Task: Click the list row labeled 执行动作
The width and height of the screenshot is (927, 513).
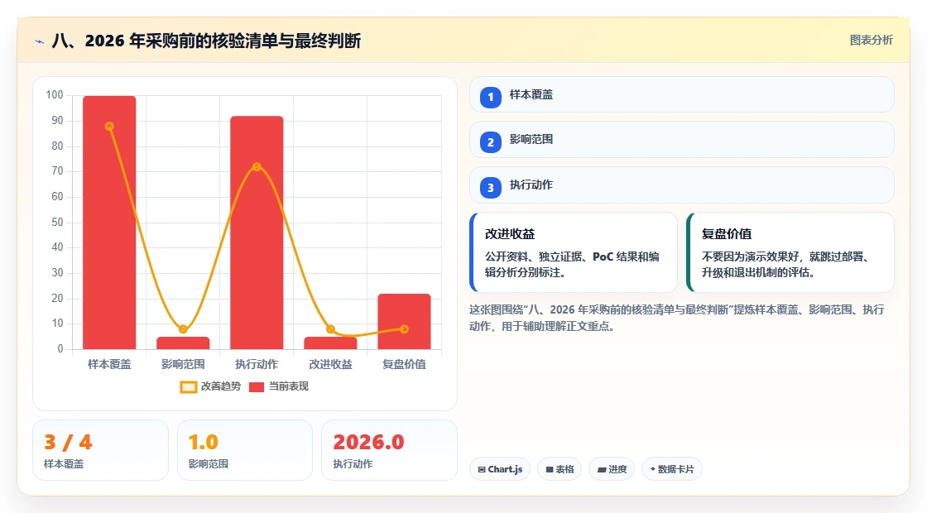Action: click(682, 185)
